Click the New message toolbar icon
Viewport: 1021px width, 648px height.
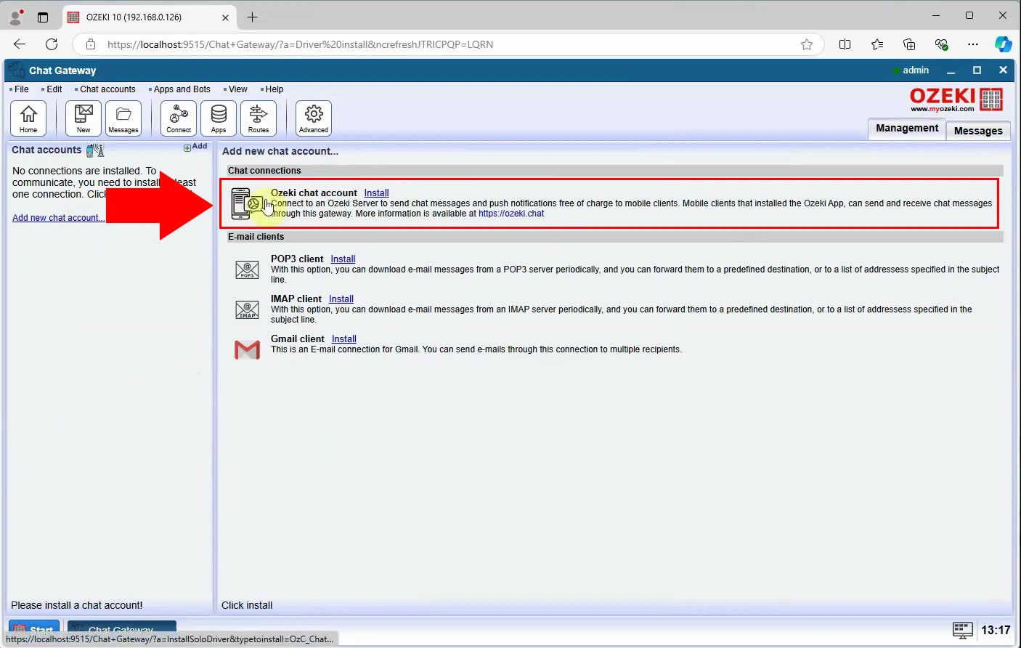pyautogui.click(x=84, y=118)
